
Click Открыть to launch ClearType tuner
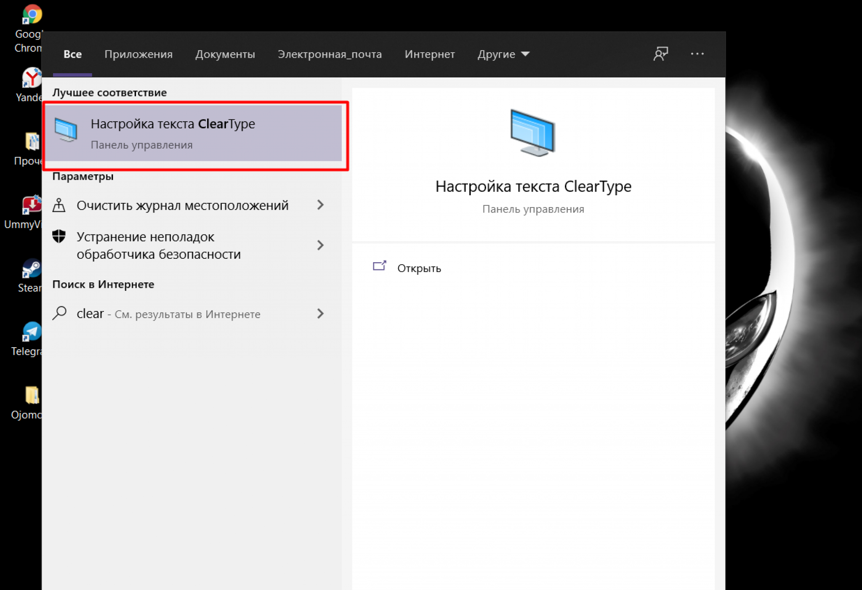coord(419,268)
